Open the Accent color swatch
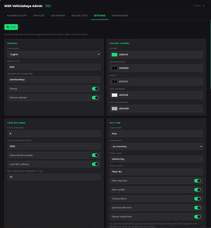 115,55
